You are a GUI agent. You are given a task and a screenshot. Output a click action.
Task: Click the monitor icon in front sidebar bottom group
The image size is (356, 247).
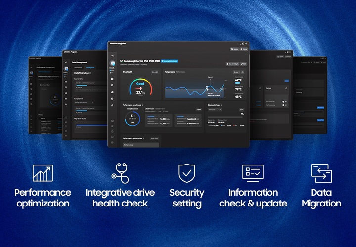pyautogui.click(x=112, y=121)
